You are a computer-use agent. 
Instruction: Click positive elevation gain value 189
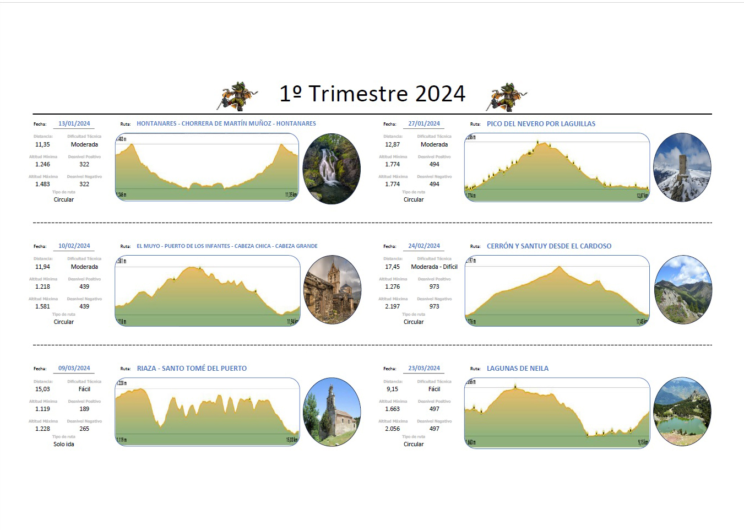click(x=84, y=409)
